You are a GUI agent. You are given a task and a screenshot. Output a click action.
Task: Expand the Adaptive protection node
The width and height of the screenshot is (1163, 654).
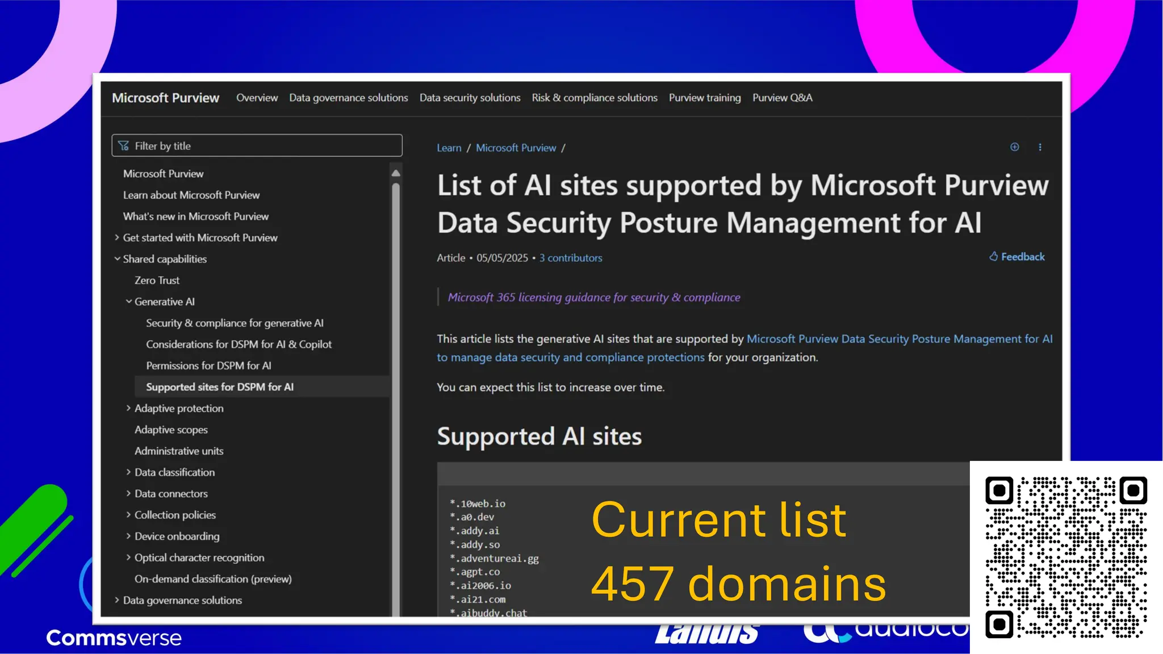click(x=128, y=408)
